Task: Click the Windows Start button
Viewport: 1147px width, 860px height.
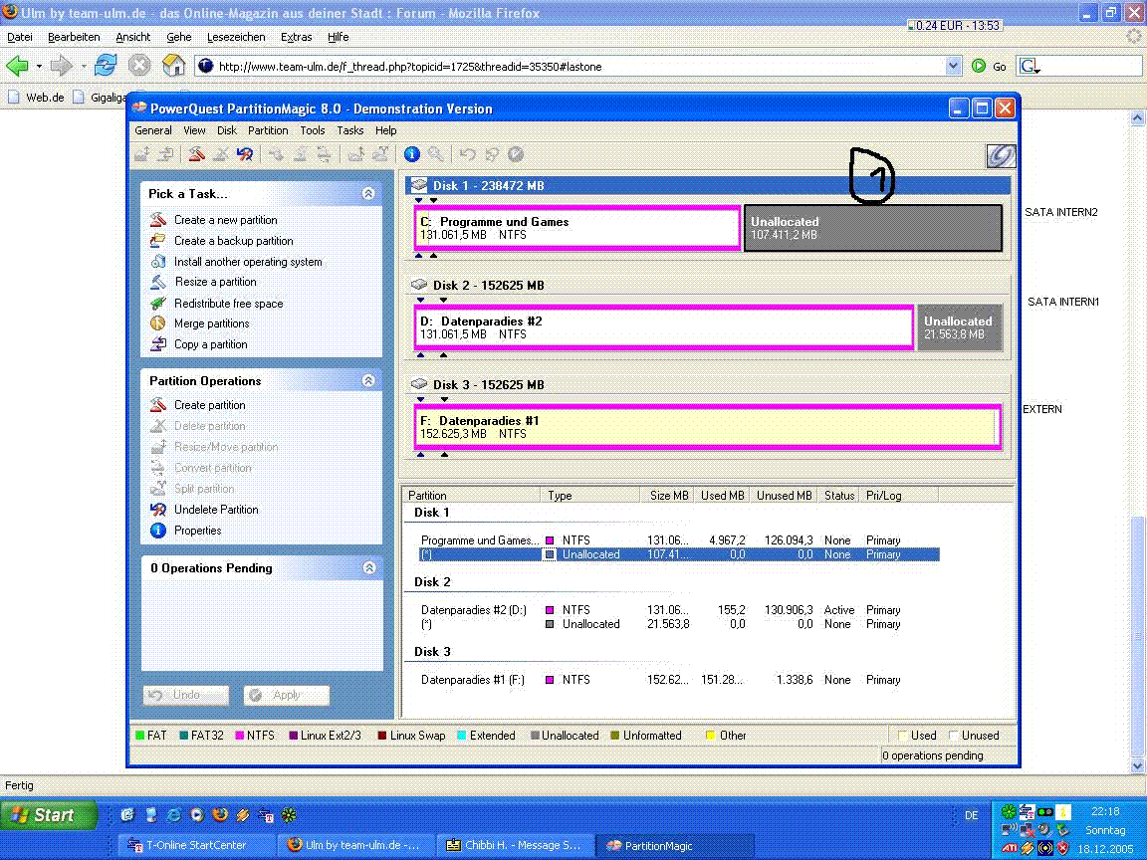Action: [49, 814]
